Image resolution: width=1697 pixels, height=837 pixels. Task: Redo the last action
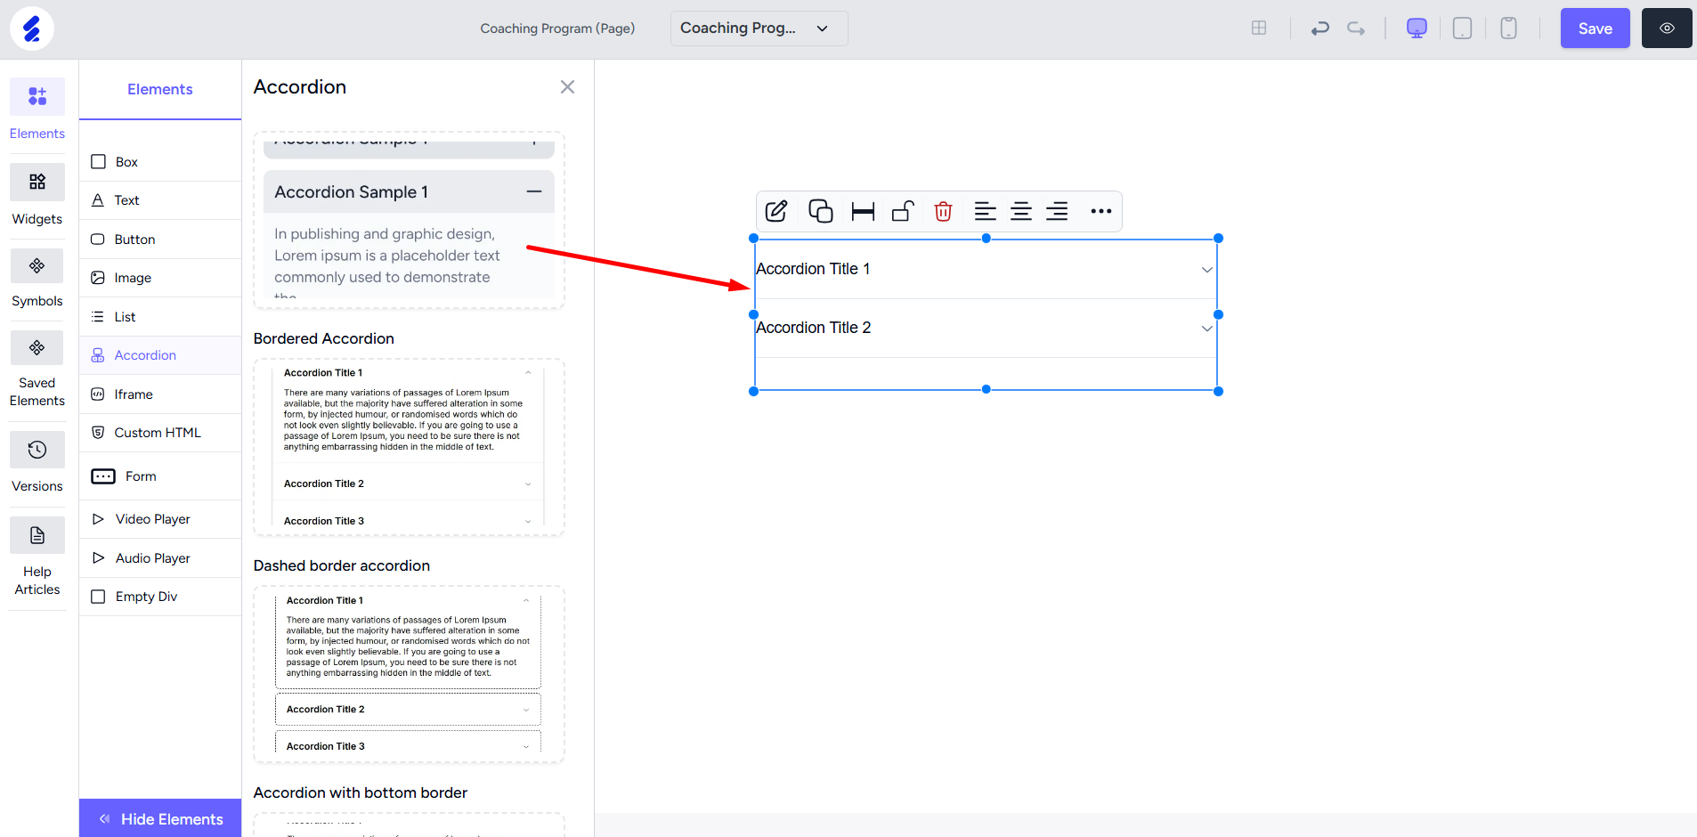tap(1356, 28)
